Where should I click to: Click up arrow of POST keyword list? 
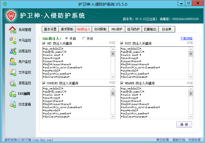(191, 49)
